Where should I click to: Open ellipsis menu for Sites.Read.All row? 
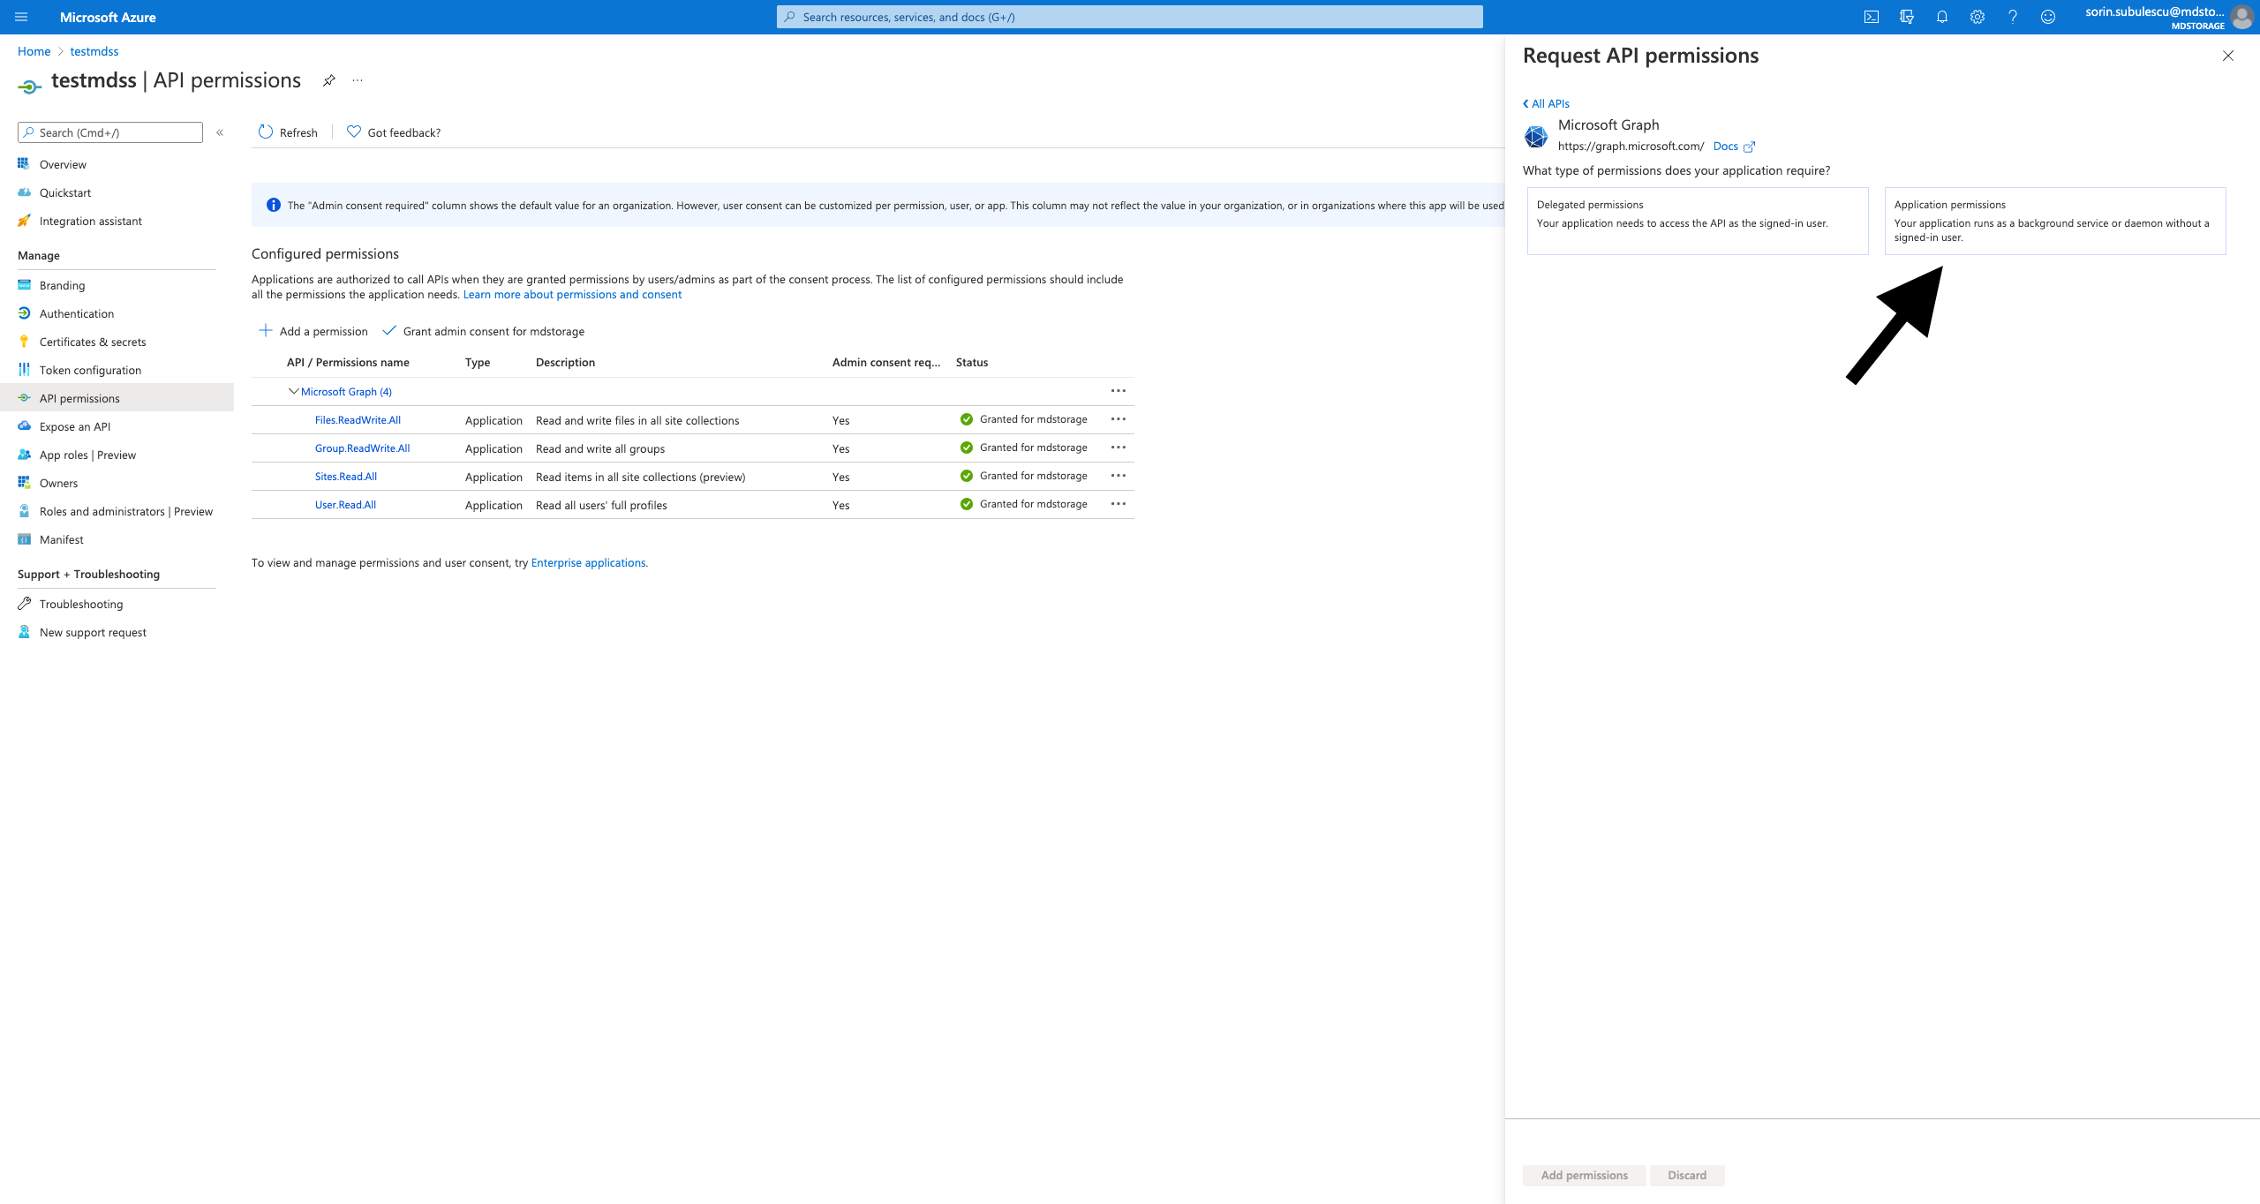pos(1119,476)
